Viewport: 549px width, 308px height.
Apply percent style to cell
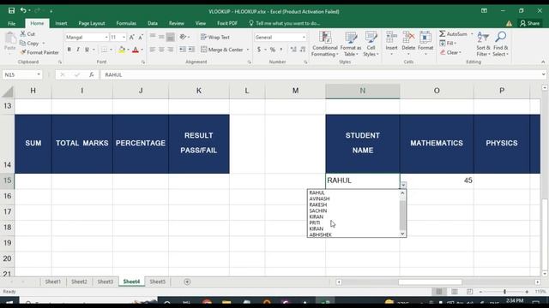(x=273, y=50)
